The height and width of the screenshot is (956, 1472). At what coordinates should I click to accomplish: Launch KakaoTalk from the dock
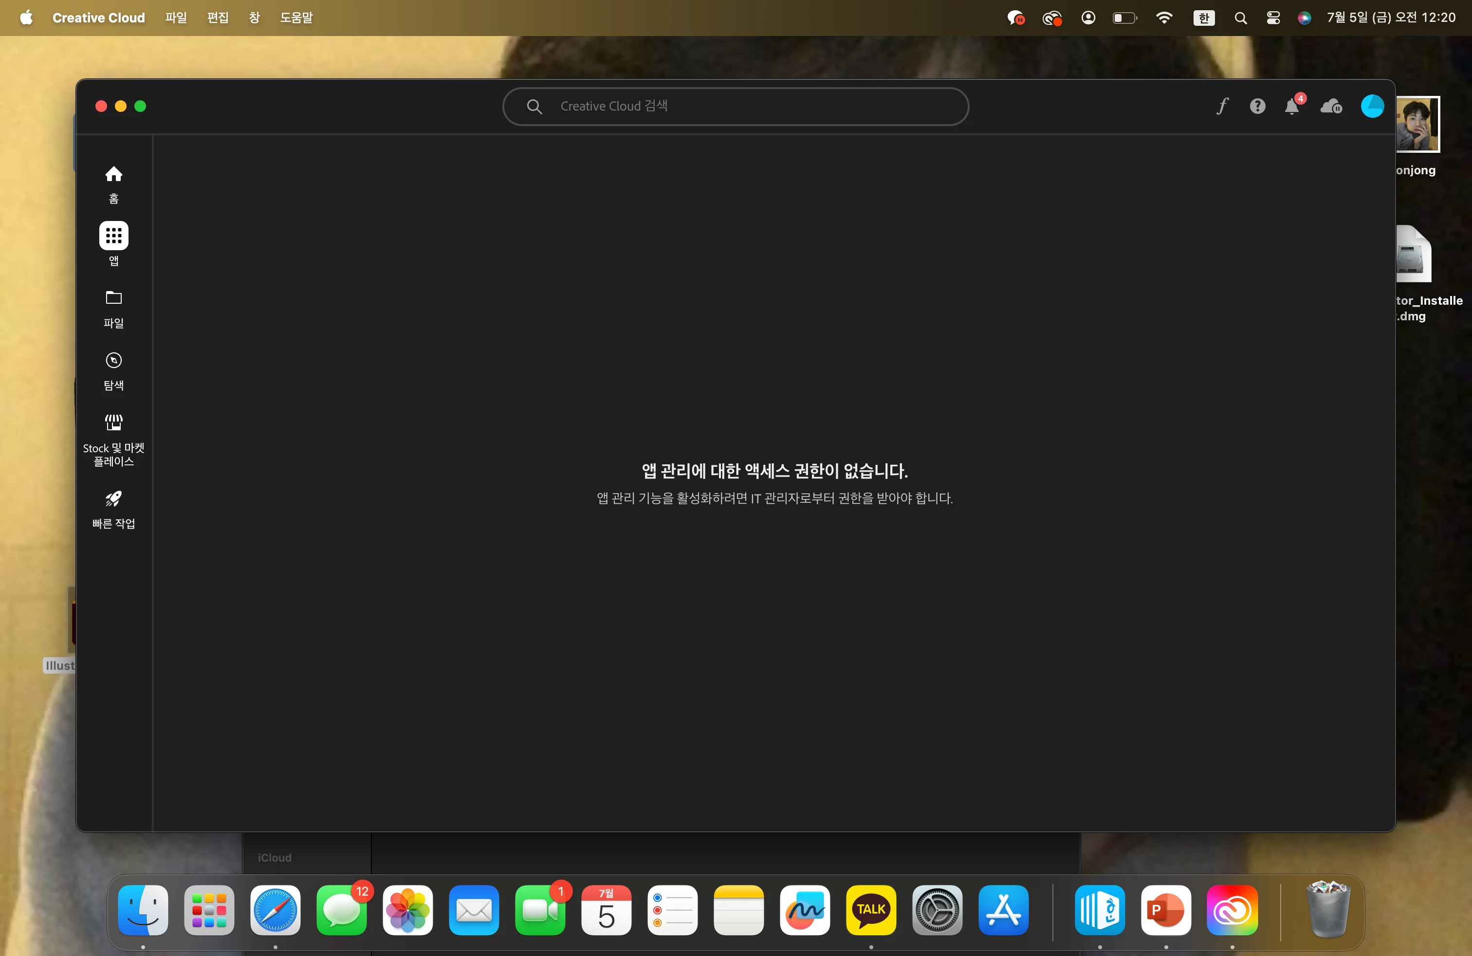coord(871,910)
